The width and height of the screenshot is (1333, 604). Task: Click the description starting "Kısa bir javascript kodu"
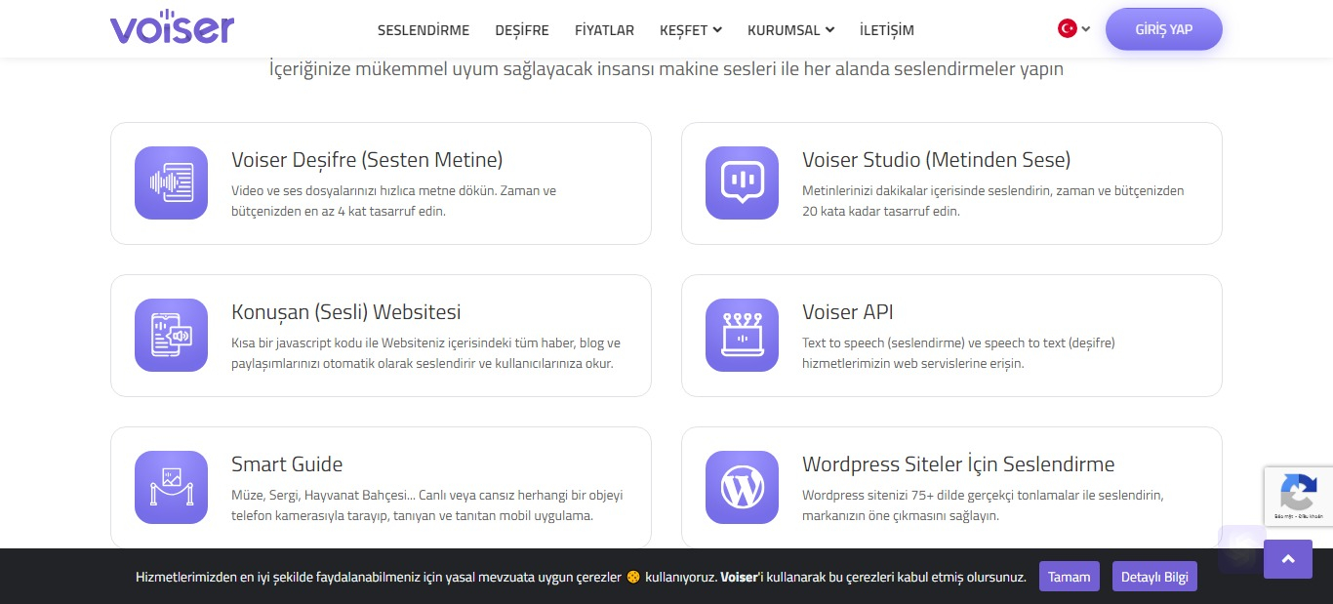click(x=426, y=353)
